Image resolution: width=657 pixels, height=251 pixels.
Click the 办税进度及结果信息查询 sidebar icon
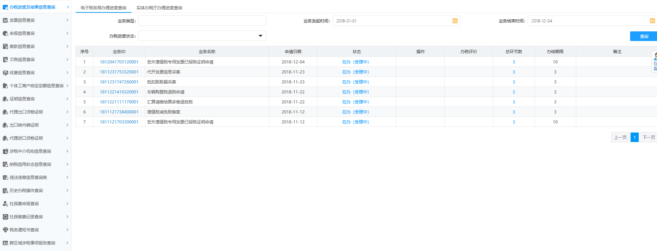click(5, 7)
